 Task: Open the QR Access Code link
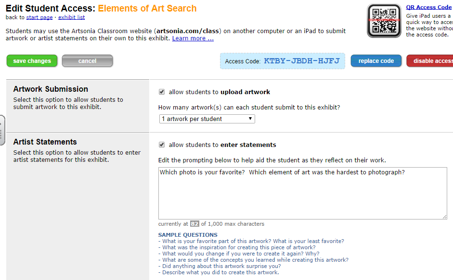click(428, 7)
